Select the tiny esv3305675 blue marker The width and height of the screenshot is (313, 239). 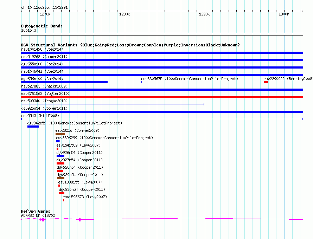coord(142,82)
